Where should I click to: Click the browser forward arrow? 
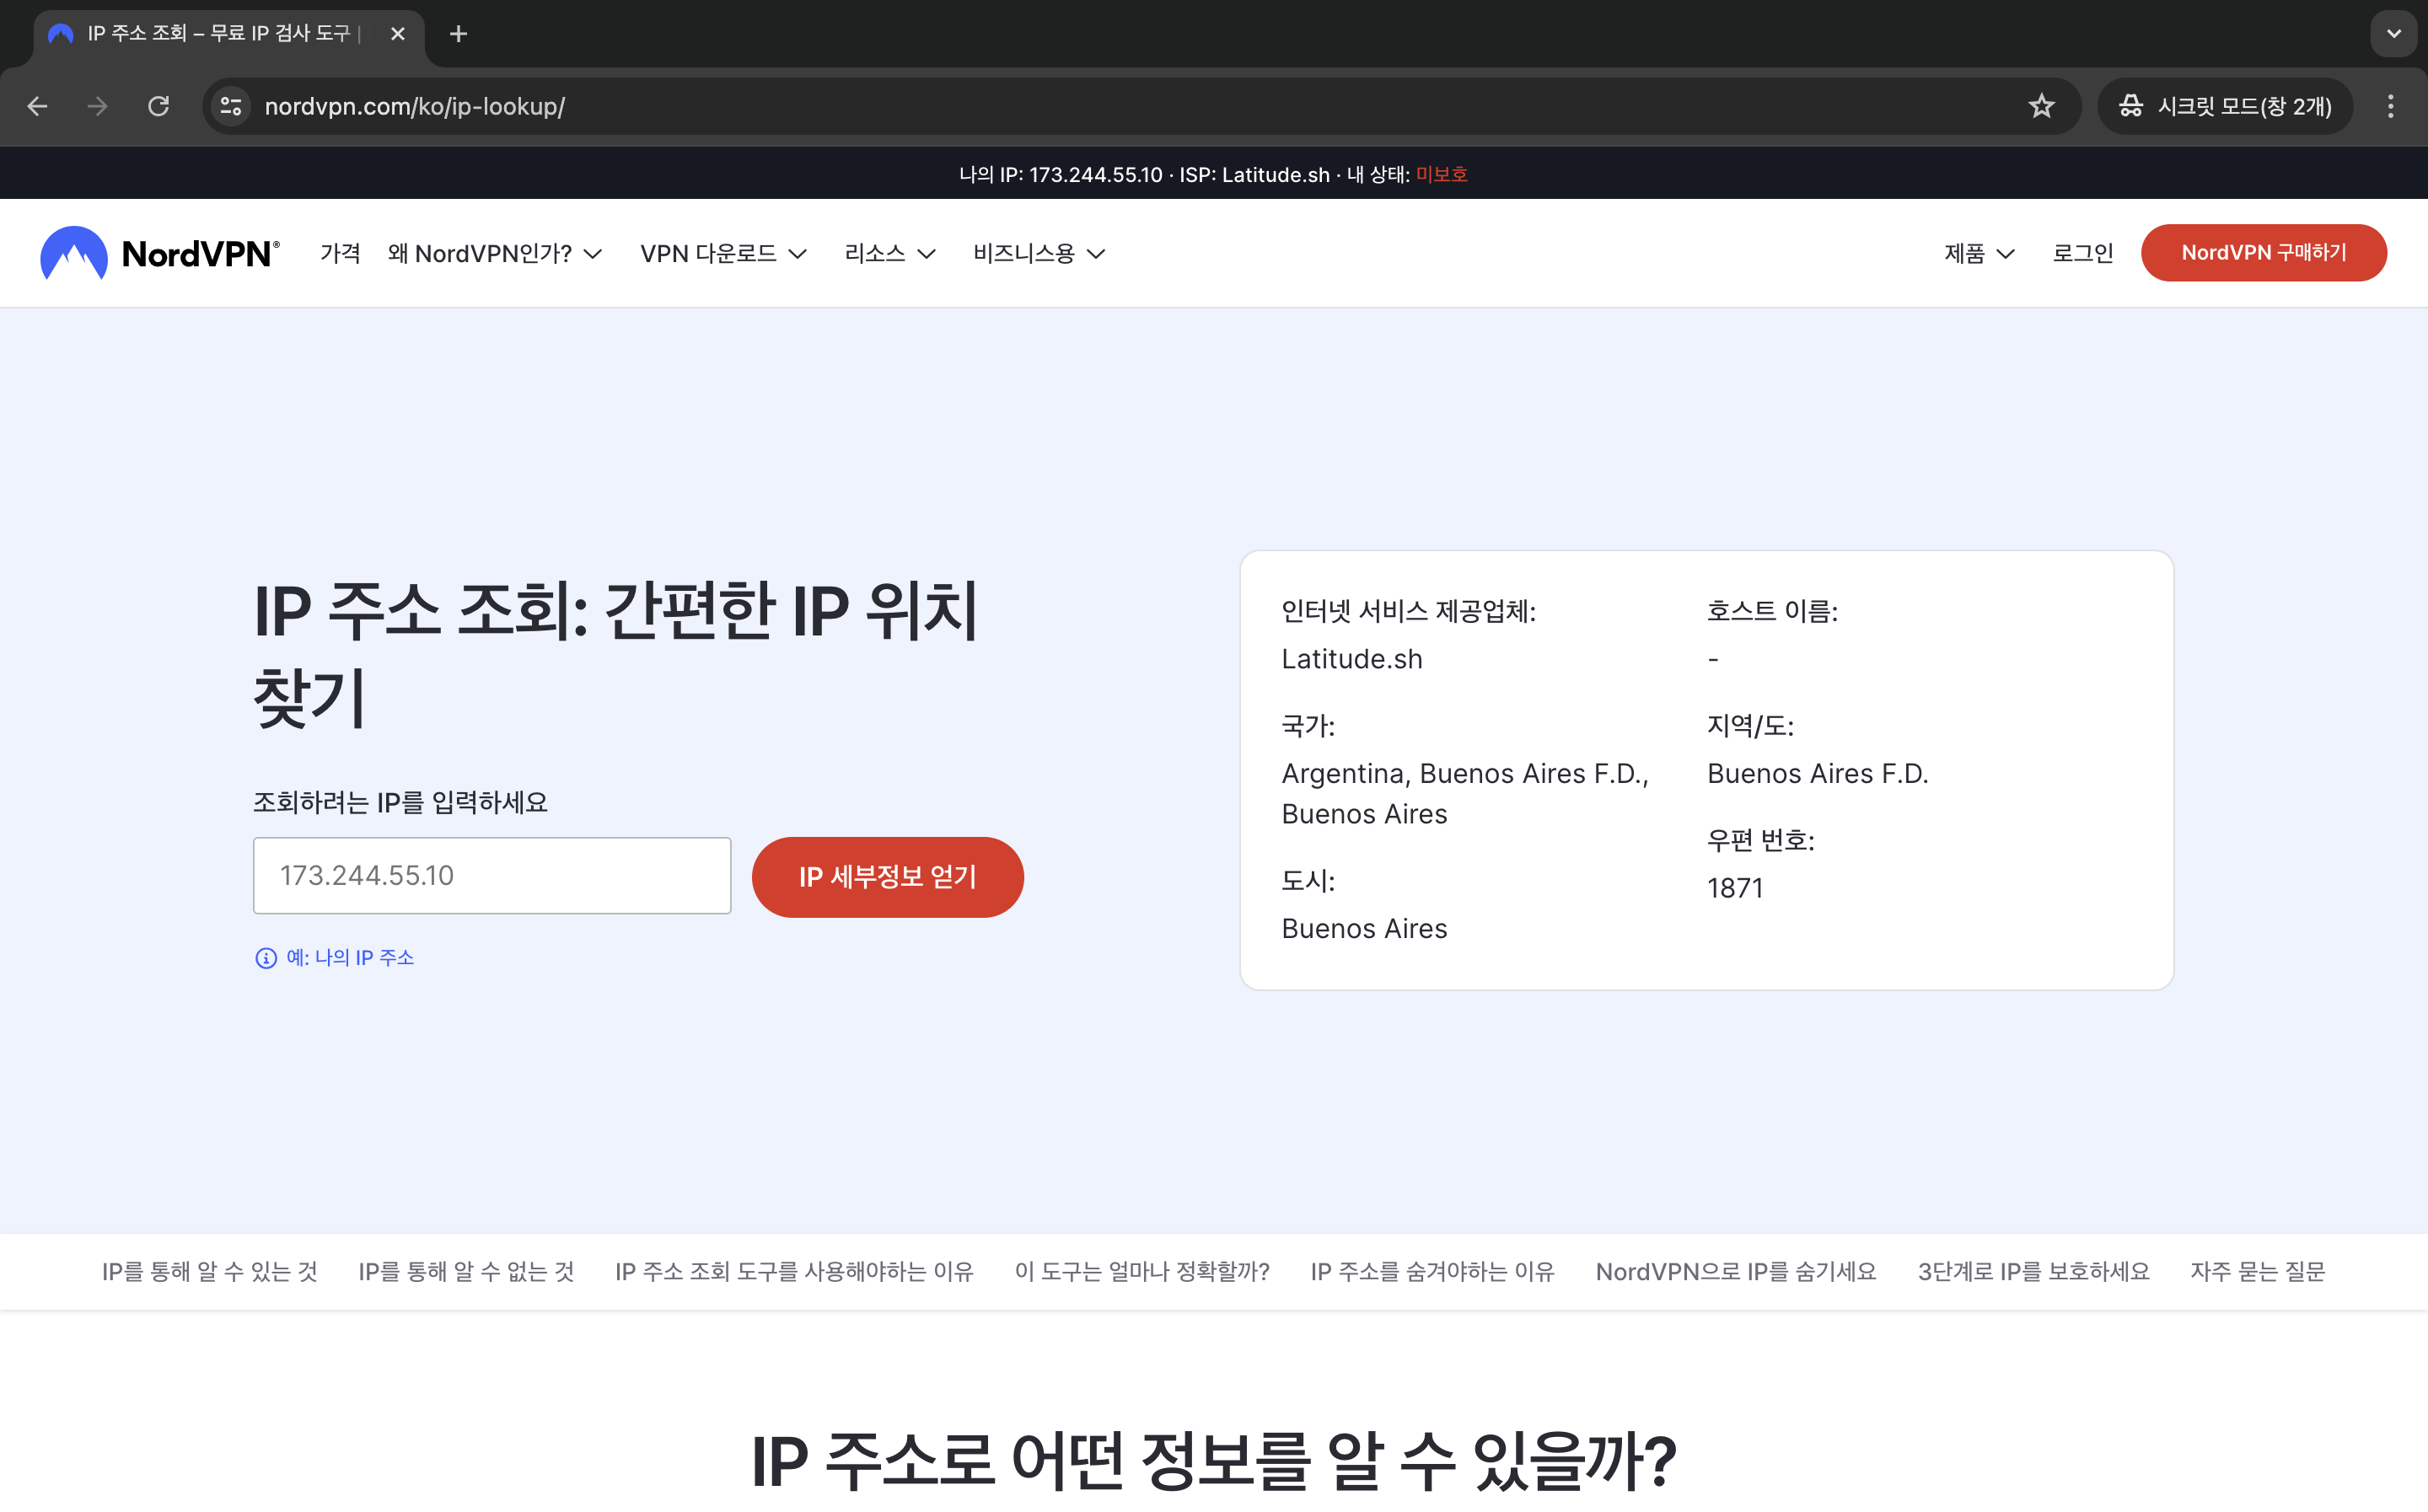[x=97, y=106]
